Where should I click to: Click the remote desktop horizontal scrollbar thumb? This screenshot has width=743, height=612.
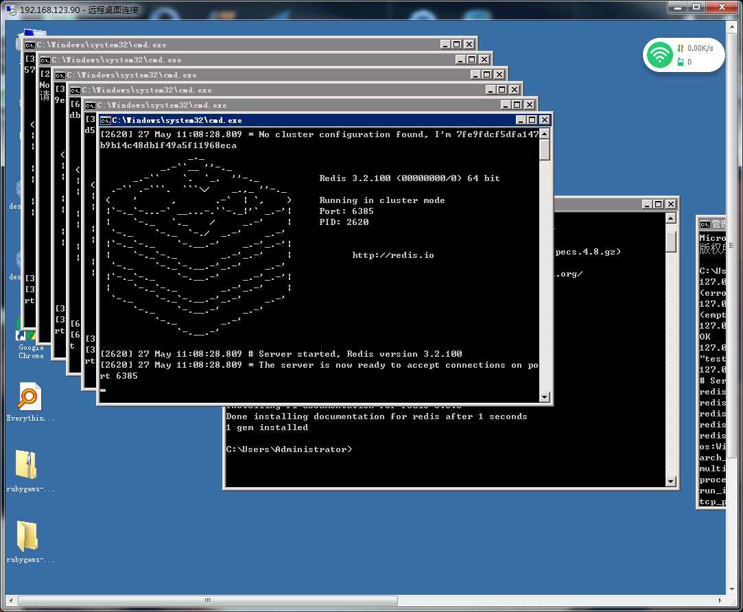coord(208,600)
